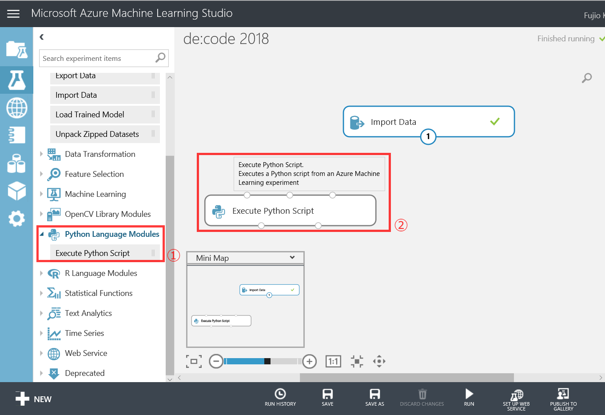605x415 pixels.
Task: Click the zoom to fit selection icon
Action: [x=357, y=361]
